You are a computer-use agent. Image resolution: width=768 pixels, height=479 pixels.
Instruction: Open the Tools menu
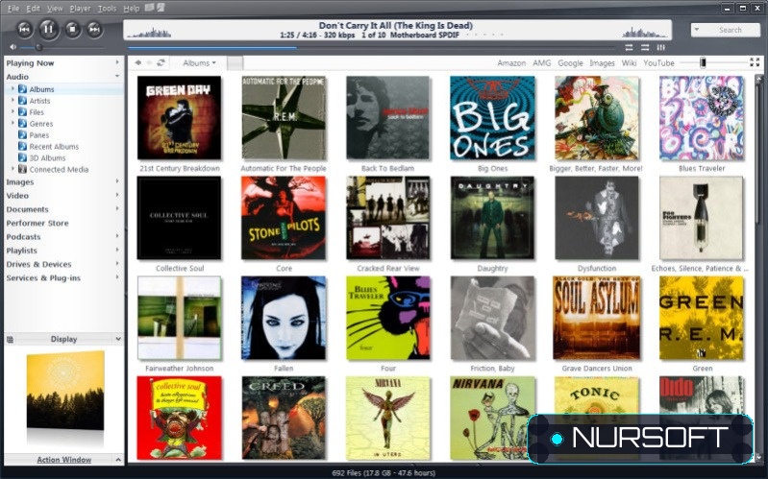[x=107, y=9]
